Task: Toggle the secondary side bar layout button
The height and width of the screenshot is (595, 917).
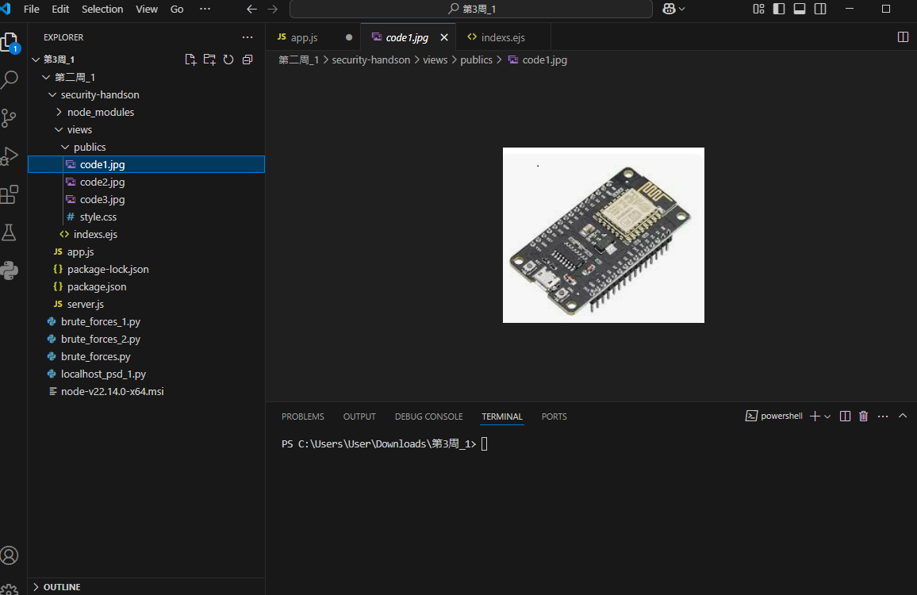Action: click(820, 9)
